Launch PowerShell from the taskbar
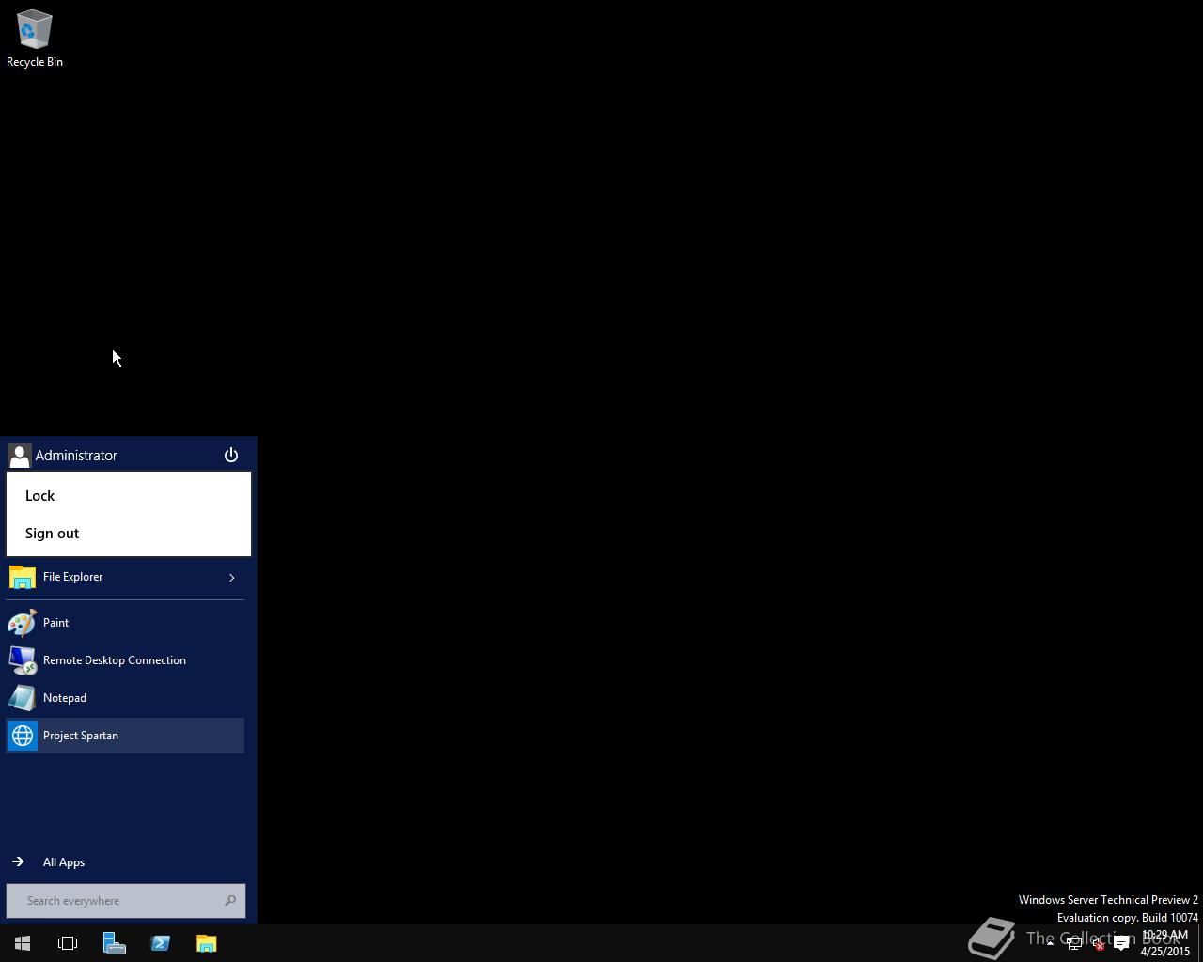The width and height of the screenshot is (1203, 962). pos(161,943)
